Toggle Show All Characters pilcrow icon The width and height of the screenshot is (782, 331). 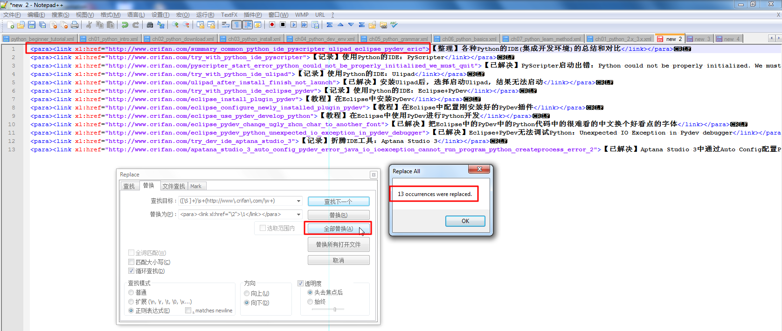tap(236, 25)
